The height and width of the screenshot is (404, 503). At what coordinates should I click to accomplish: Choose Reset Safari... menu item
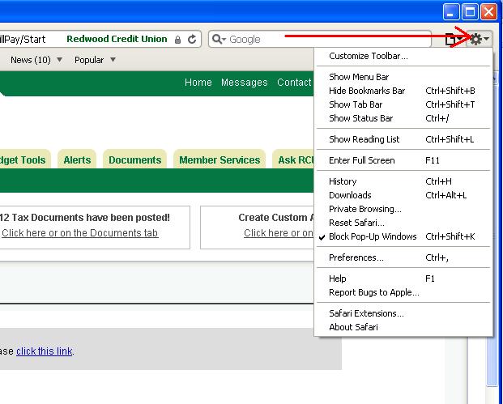click(x=403, y=223)
